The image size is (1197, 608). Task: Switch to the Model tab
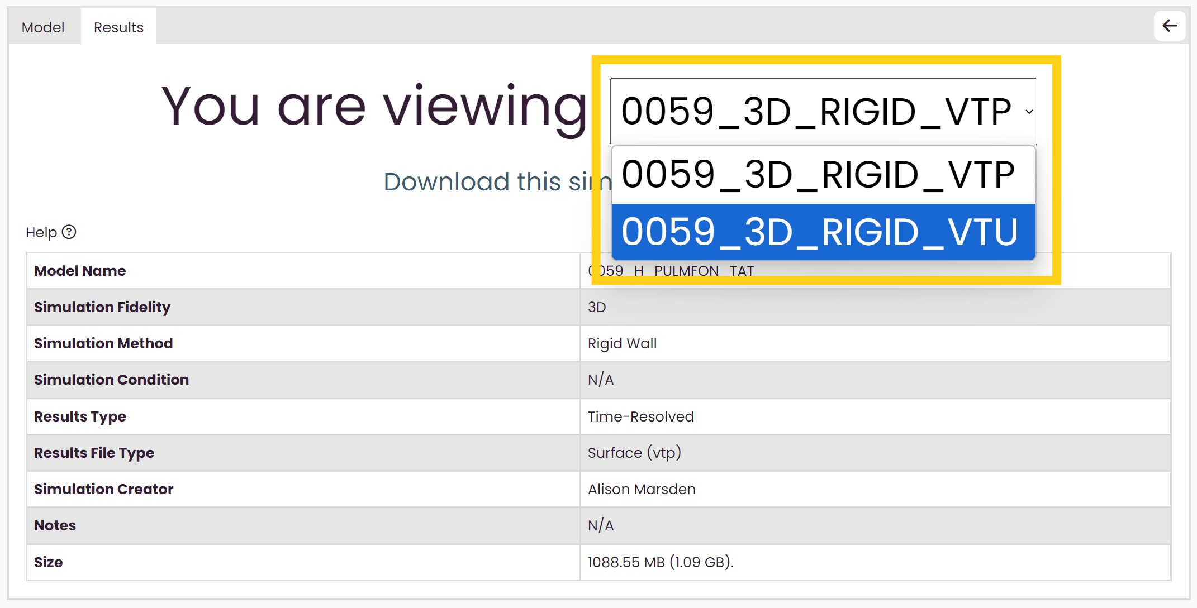pyautogui.click(x=43, y=27)
